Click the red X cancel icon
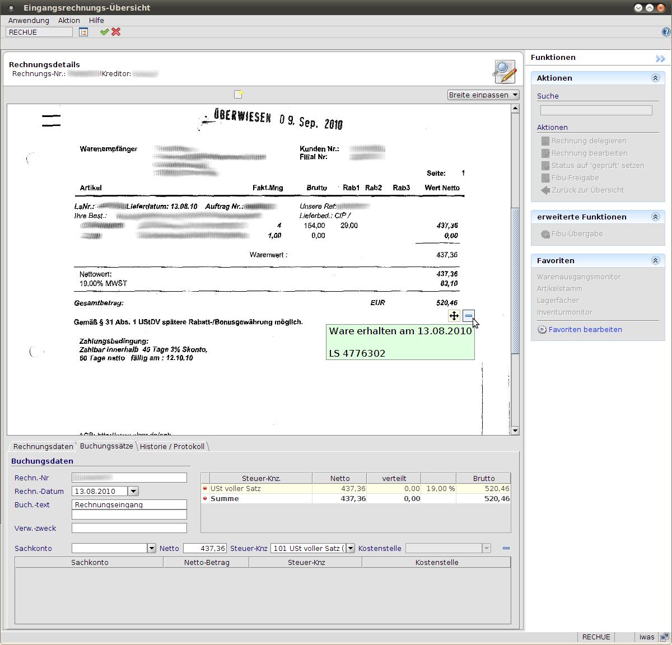Viewport: 672px width, 645px height. 116,32
